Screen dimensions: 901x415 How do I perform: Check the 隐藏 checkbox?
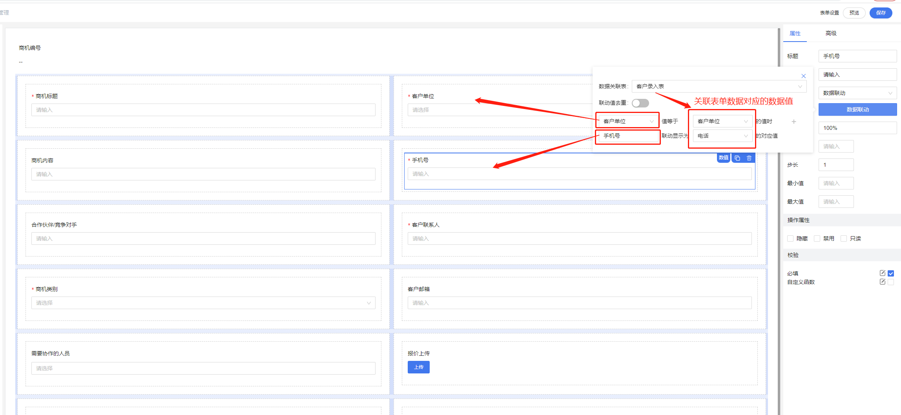(x=790, y=238)
